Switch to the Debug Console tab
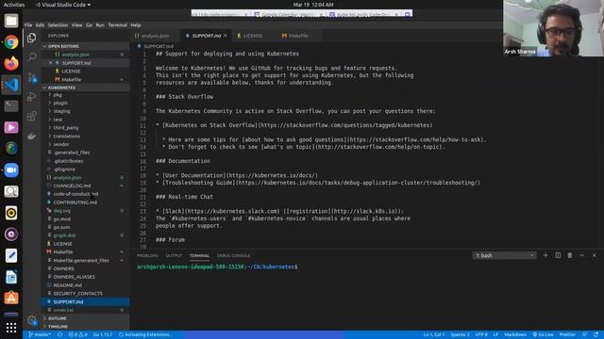The height and width of the screenshot is (339, 604). [233, 255]
